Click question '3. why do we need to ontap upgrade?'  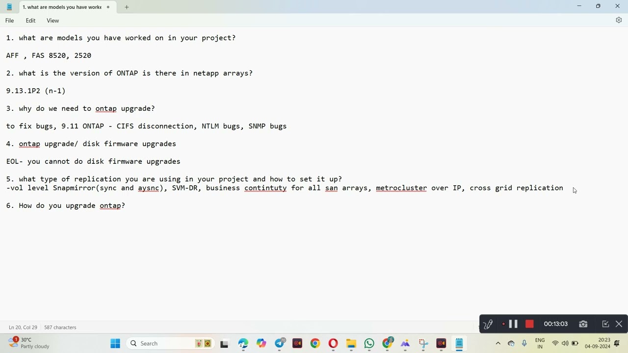tap(80, 108)
